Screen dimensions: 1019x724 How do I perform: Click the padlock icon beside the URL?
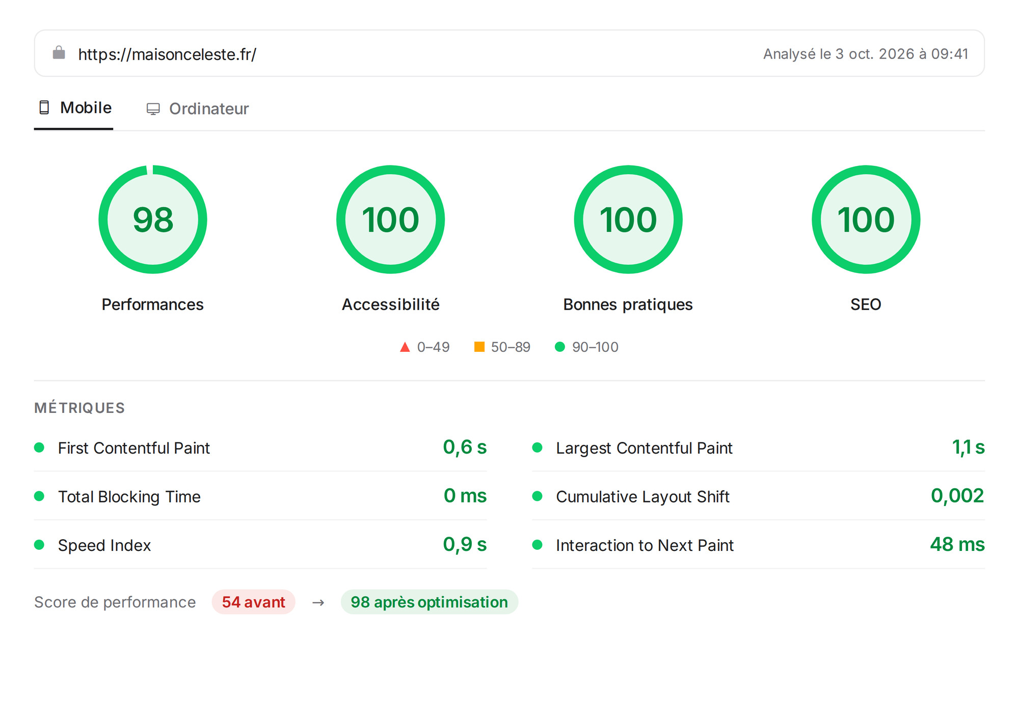coord(59,53)
